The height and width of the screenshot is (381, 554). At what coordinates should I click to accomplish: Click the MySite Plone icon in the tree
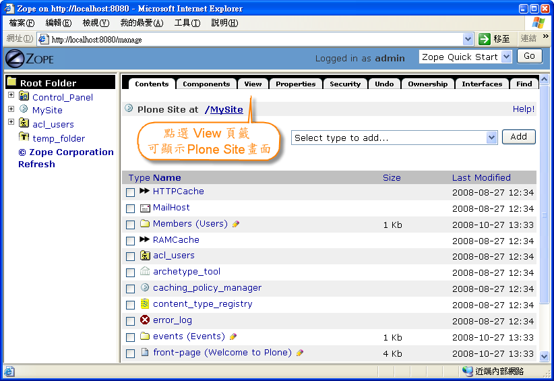(x=24, y=109)
